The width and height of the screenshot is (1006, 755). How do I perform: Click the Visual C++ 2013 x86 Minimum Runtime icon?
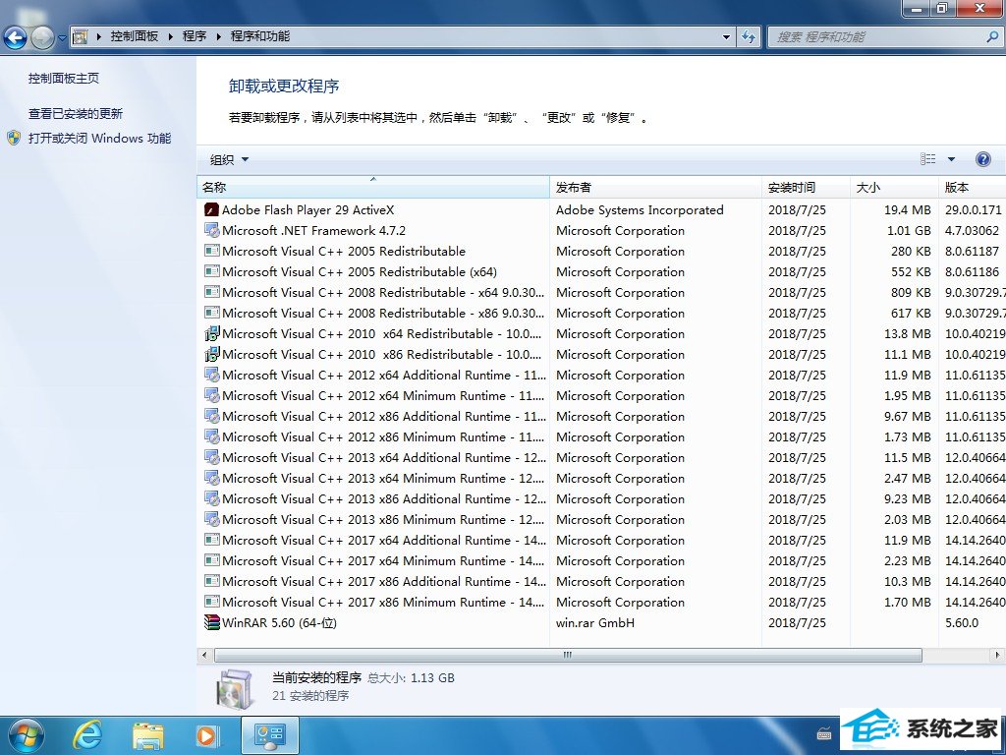[x=212, y=519]
